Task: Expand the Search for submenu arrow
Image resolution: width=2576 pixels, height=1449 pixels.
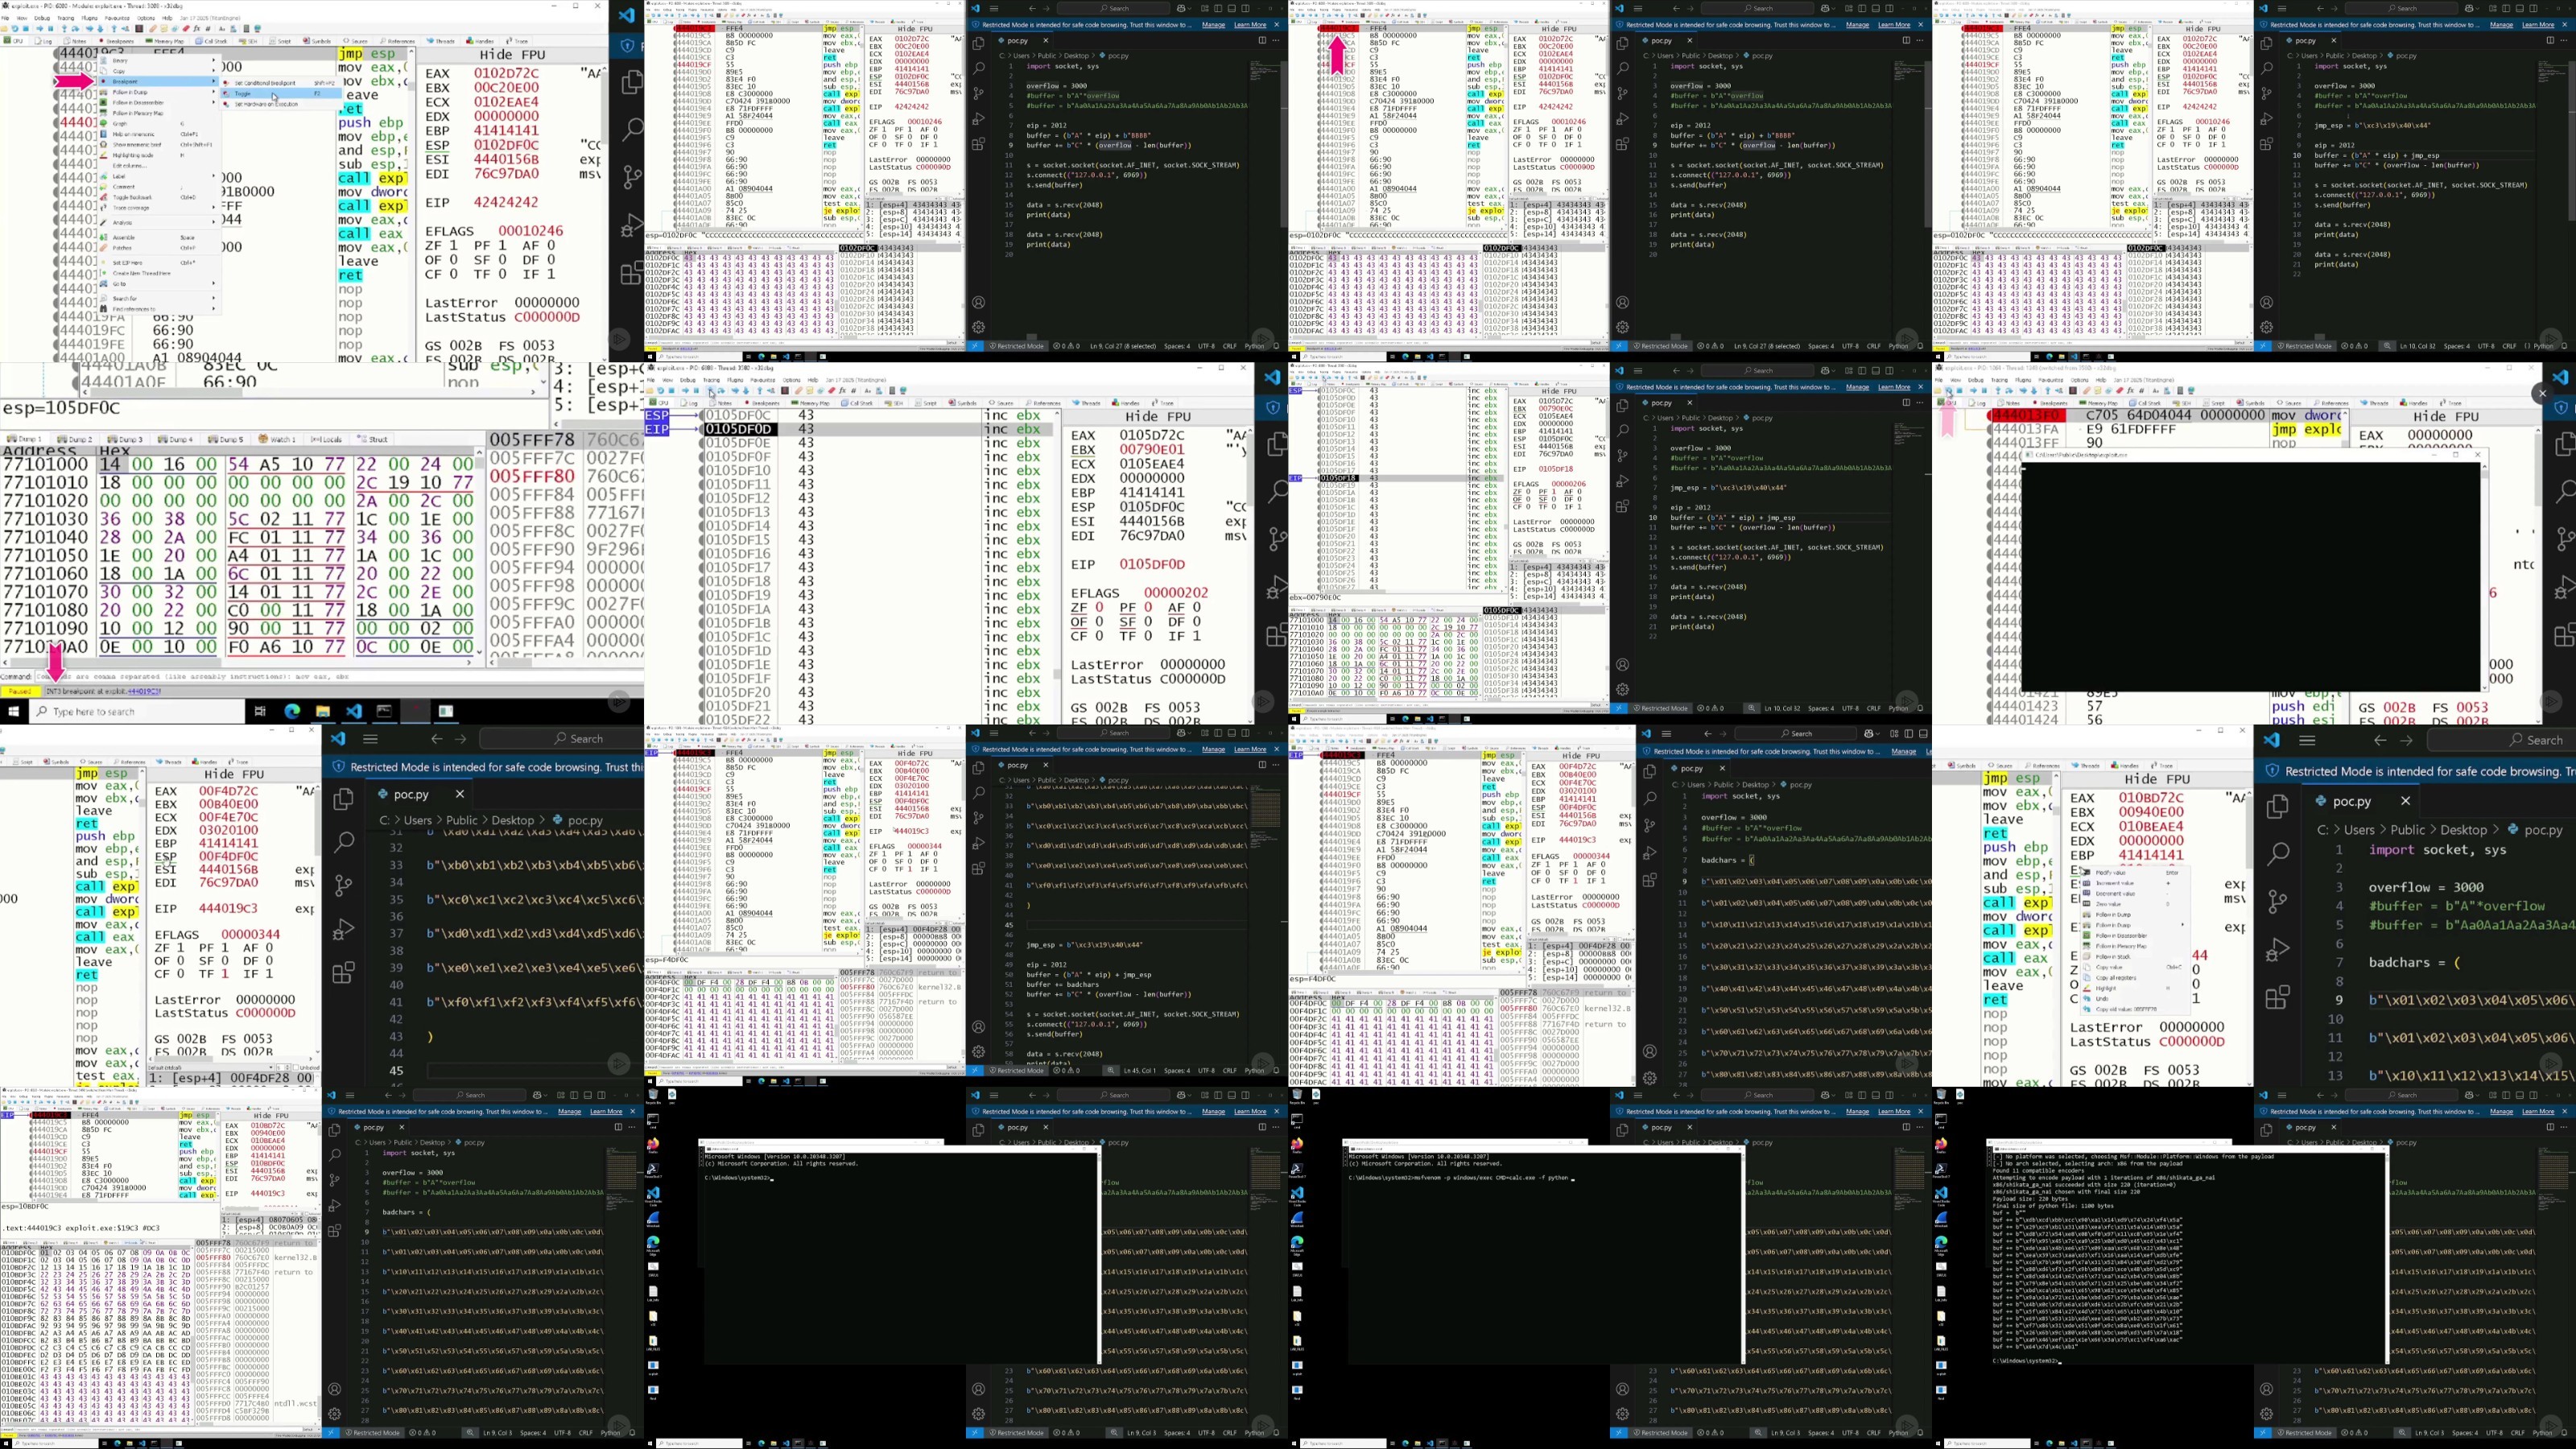Action: tap(214, 298)
